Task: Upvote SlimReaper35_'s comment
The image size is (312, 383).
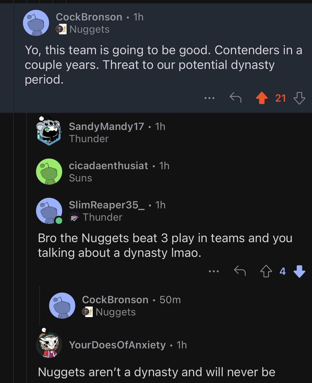Action: pyautogui.click(x=266, y=271)
